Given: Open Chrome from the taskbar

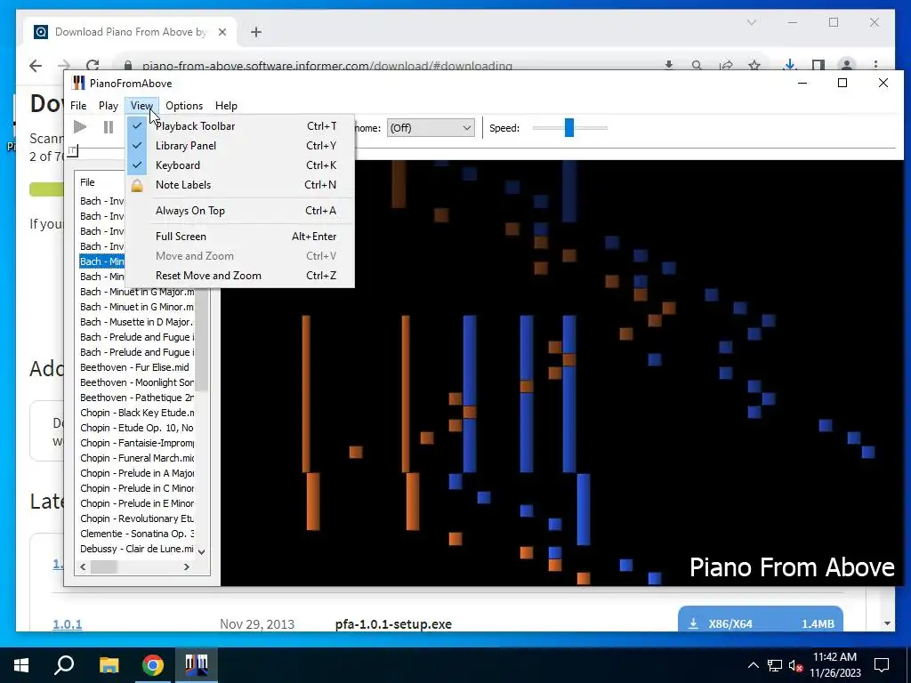Looking at the screenshot, I should coord(153,664).
